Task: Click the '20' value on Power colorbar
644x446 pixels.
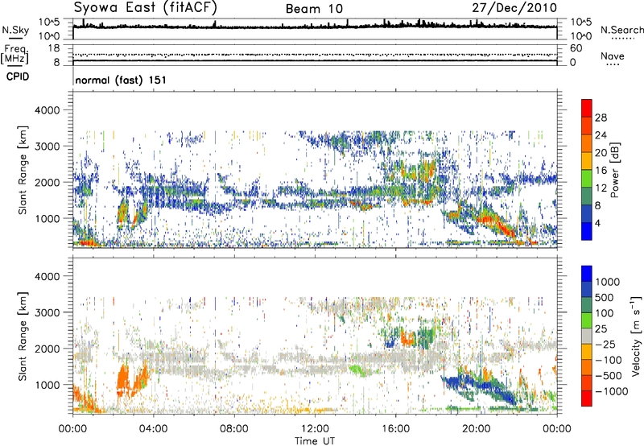Action: [x=601, y=153]
